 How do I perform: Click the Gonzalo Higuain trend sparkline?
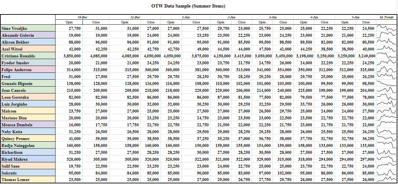tap(387, 84)
